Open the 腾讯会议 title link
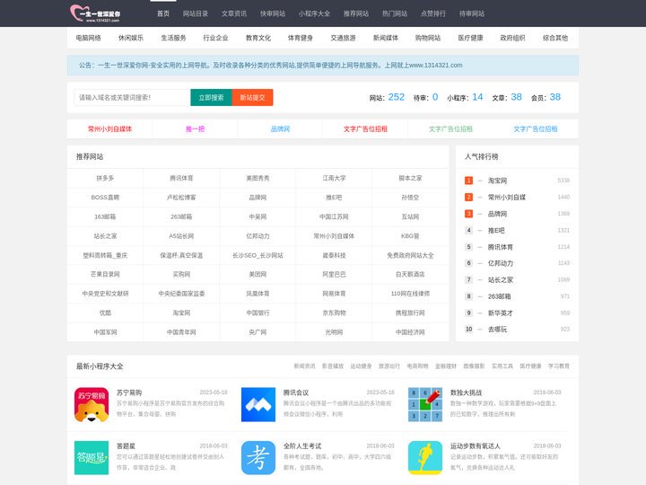The height and width of the screenshot is (485, 646). click(x=296, y=392)
